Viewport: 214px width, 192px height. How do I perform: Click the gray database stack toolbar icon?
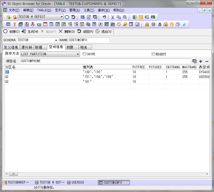(x=153, y=24)
